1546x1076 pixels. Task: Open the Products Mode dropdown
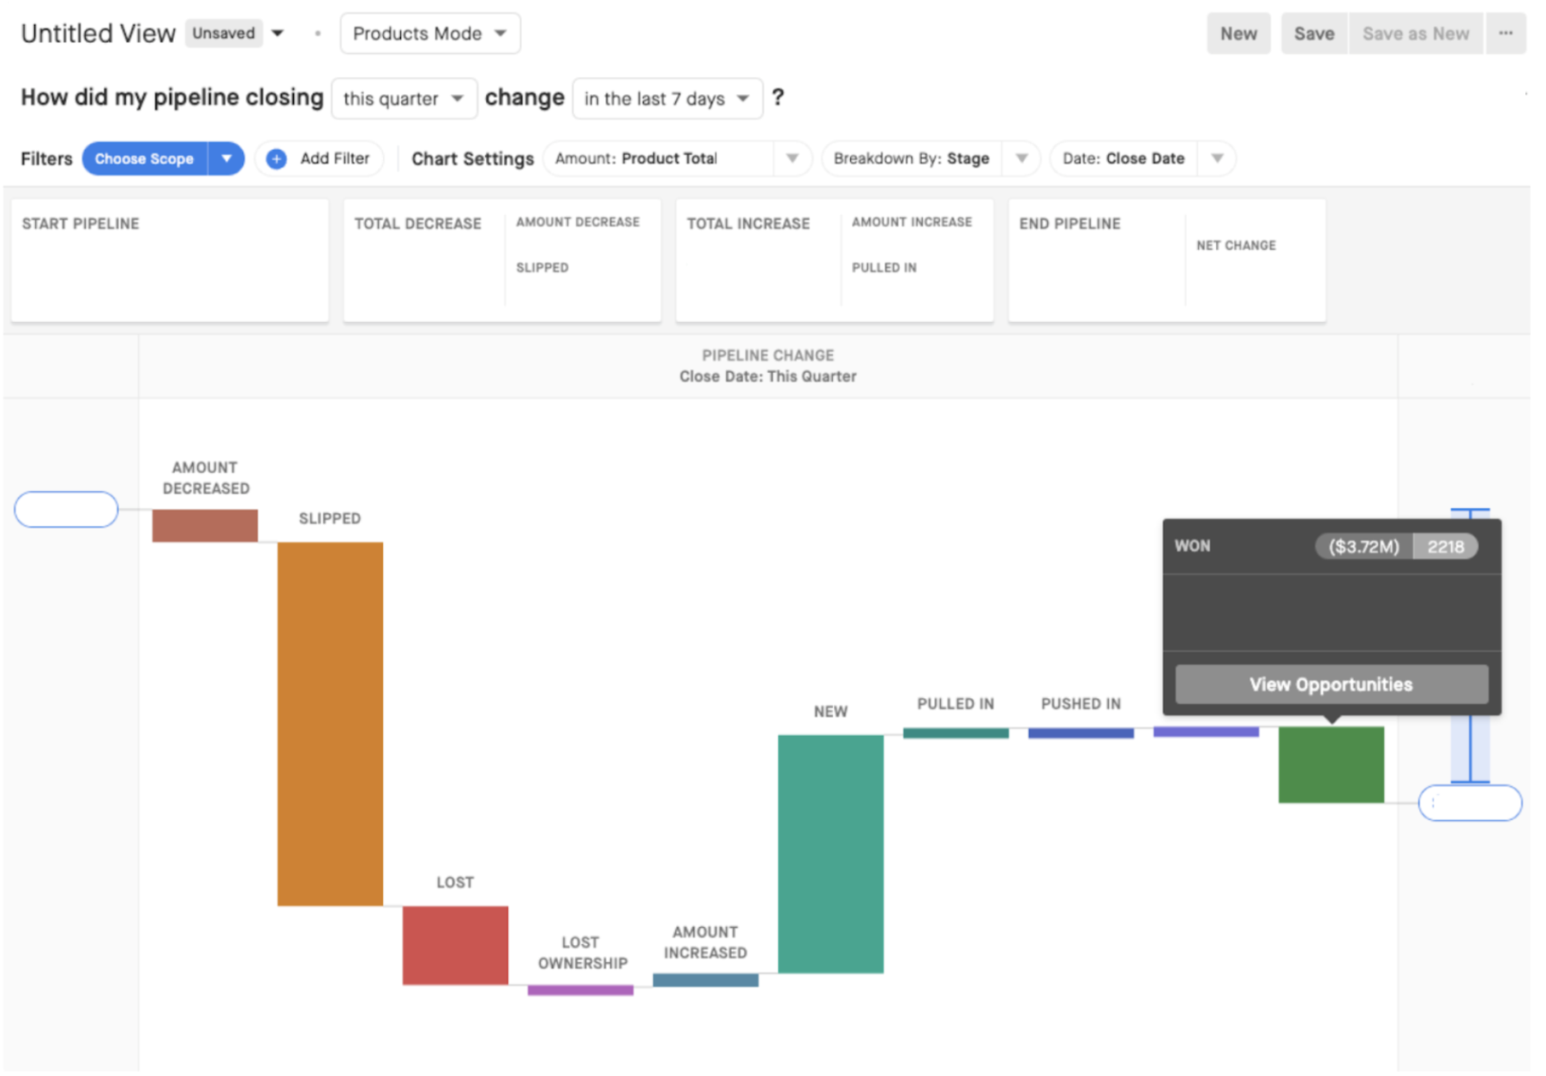[430, 33]
